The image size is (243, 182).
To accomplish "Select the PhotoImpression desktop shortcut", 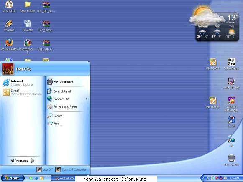I will click(28, 46).
